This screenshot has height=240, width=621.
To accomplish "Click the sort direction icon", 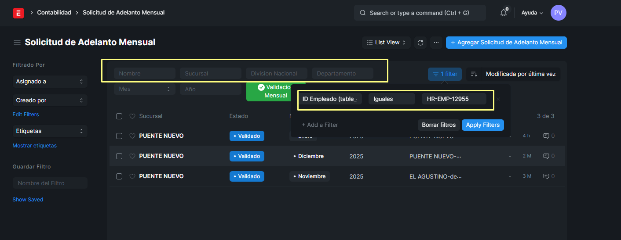I will click(x=474, y=74).
